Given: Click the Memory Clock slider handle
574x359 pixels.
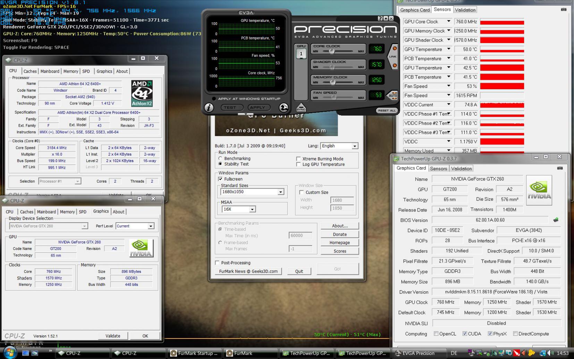Looking at the screenshot, I should pos(332,82).
